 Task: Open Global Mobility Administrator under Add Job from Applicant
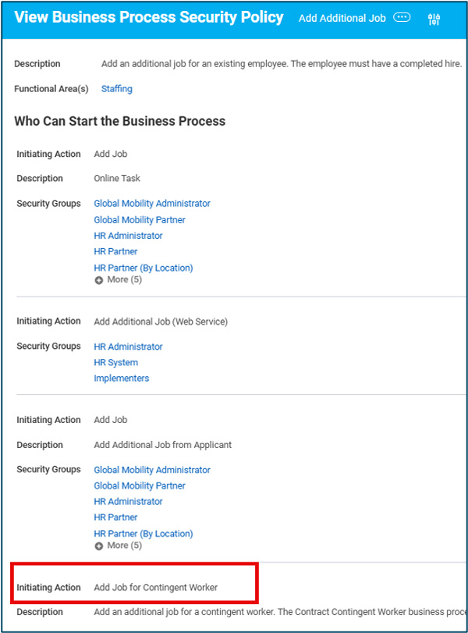pyautogui.click(x=152, y=470)
